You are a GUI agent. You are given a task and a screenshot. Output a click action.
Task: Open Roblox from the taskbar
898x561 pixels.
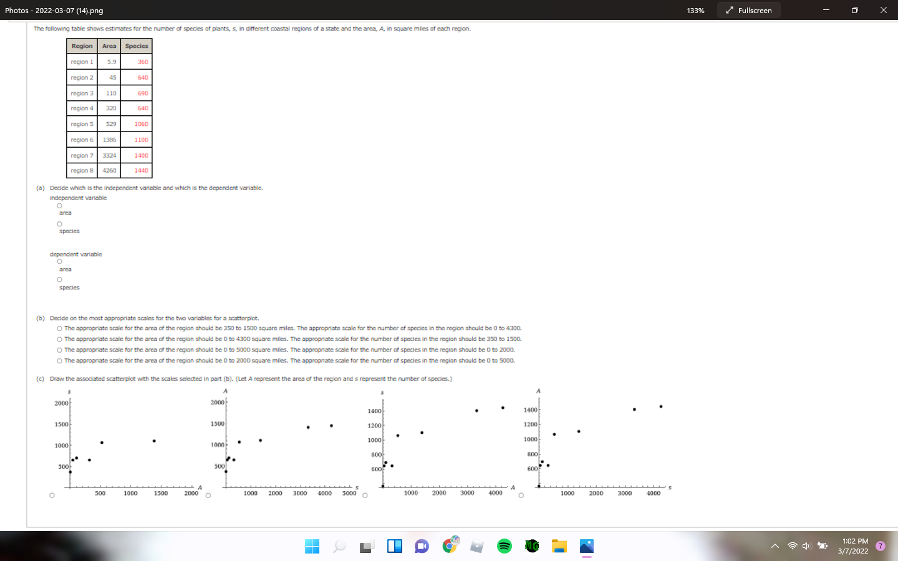click(x=476, y=547)
